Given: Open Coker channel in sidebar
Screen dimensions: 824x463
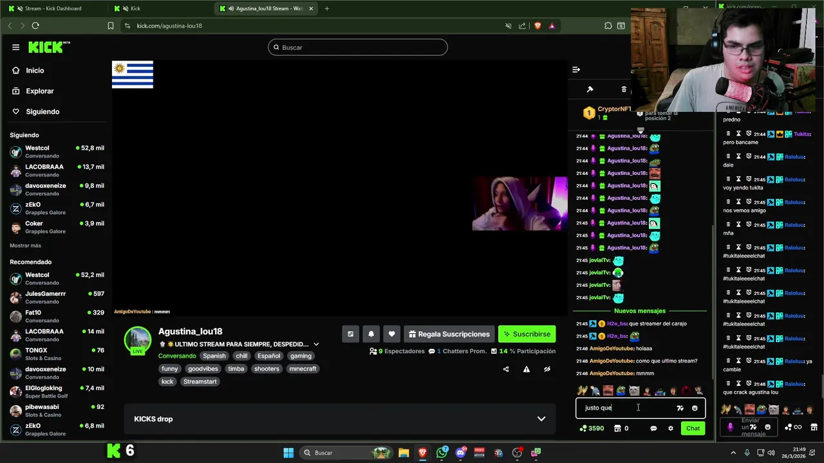Looking at the screenshot, I should [x=57, y=227].
